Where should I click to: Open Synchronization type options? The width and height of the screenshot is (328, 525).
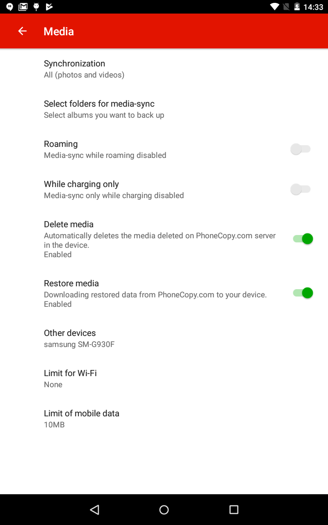click(164, 69)
